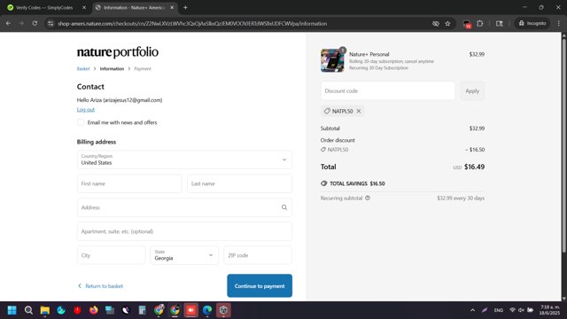Go to Basket breadcrumb
567x319 pixels.
[x=83, y=69]
